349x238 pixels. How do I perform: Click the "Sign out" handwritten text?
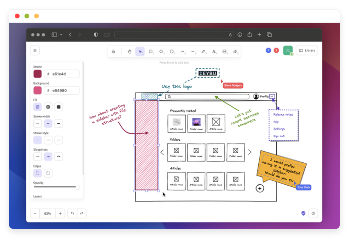click(279, 136)
